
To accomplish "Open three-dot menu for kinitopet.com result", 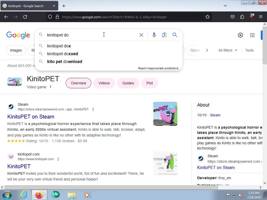I will click(58, 159).
